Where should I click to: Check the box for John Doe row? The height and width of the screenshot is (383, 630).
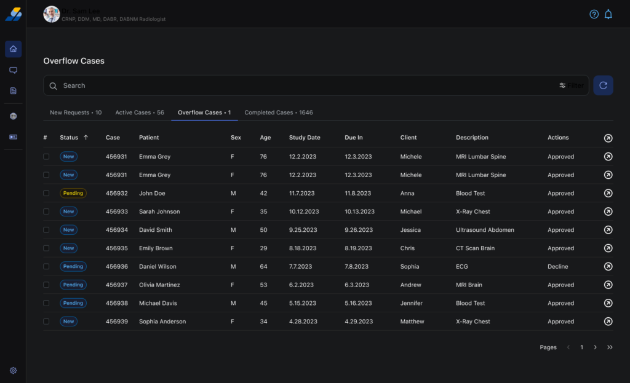coord(46,193)
